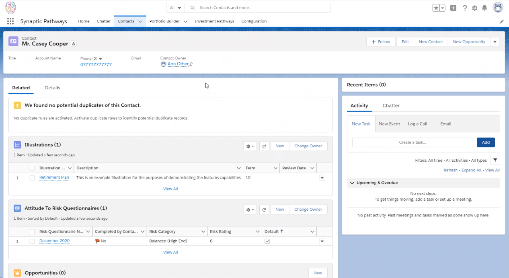Open Retirement Plan row actions dropdown
Screen dimensions: 509x278
click(322, 178)
